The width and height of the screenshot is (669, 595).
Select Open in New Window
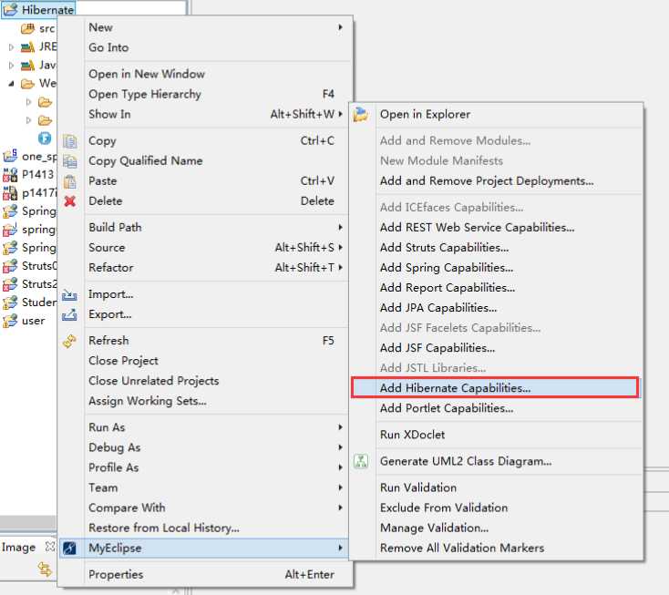point(206,74)
